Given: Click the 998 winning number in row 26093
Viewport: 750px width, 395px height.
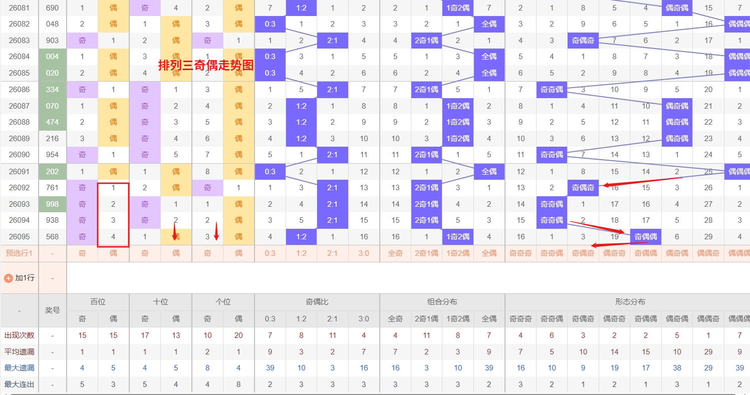Looking at the screenshot, I should (x=52, y=204).
